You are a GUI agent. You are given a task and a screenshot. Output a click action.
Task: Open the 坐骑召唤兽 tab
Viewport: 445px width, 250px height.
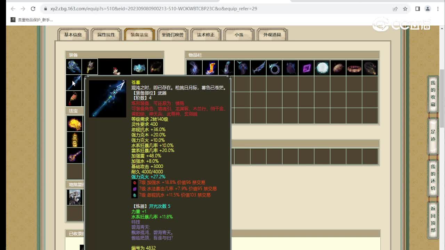(x=172, y=34)
